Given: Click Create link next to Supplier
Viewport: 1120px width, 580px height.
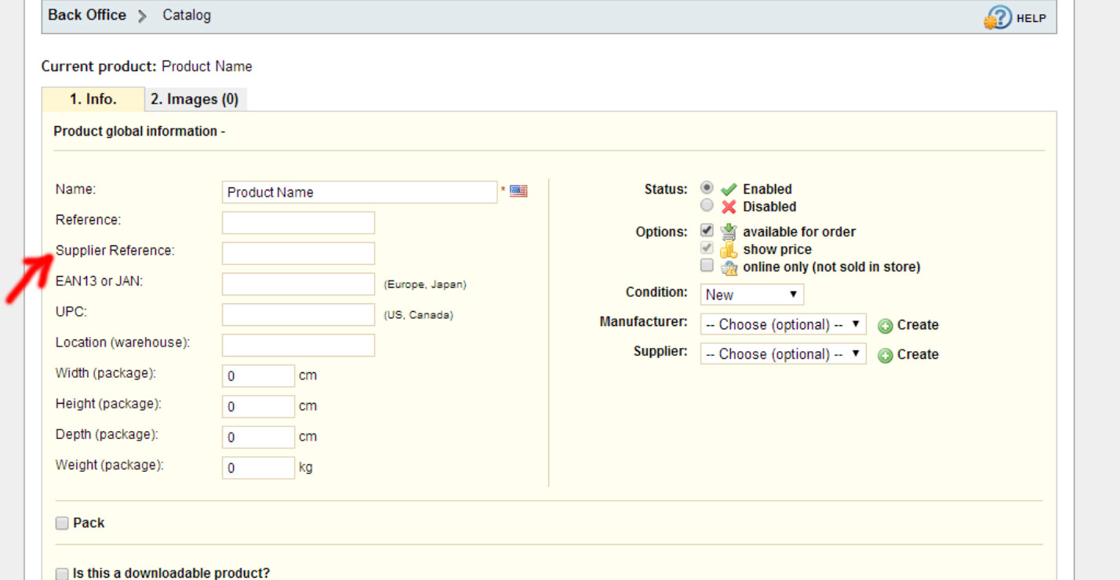Looking at the screenshot, I should click(x=918, y=354).
